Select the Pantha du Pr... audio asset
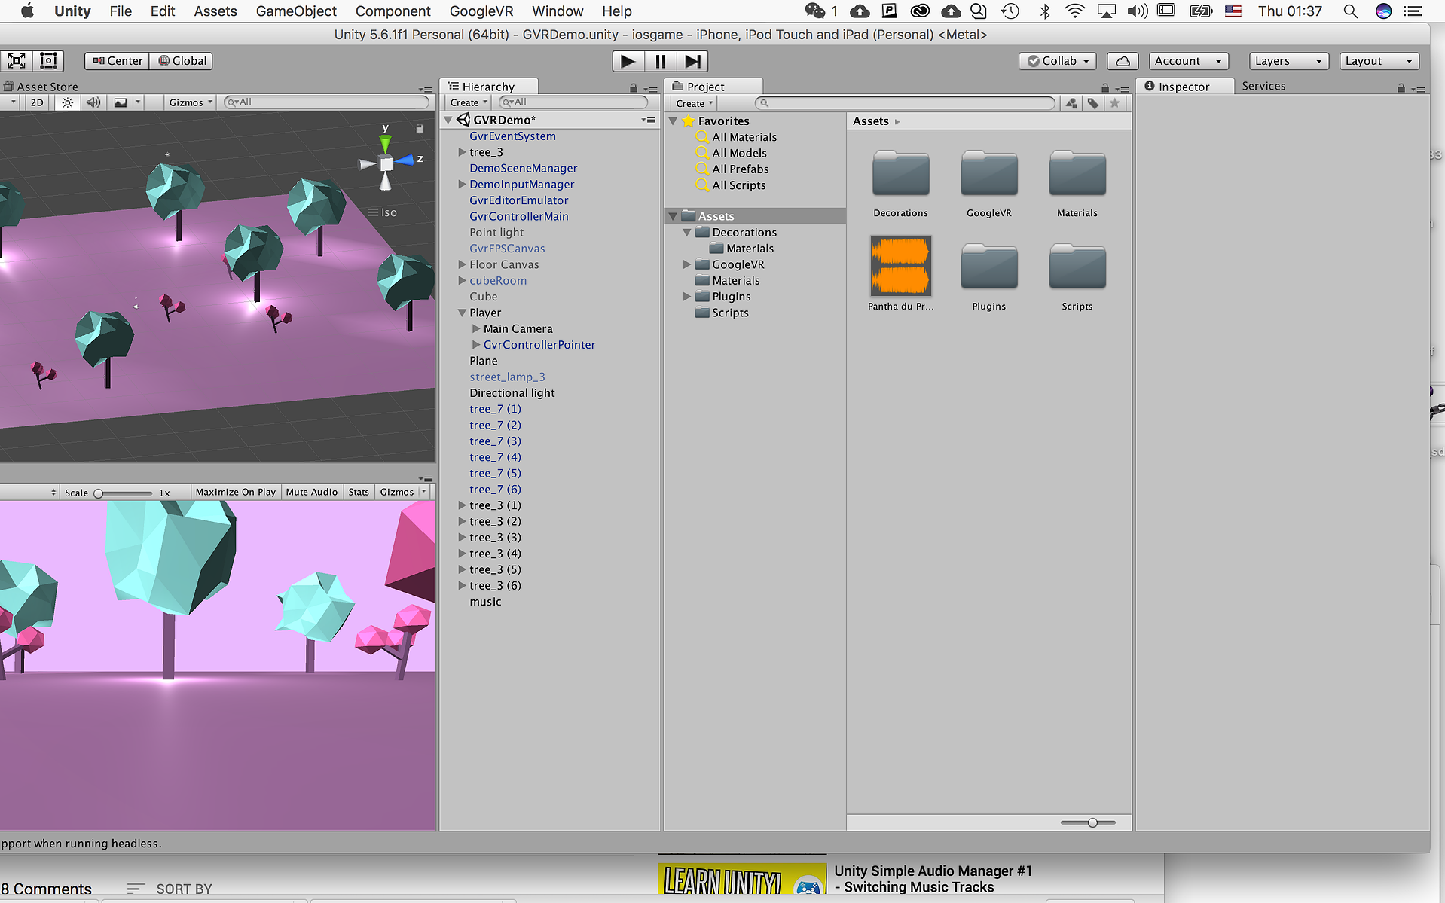Screen dimensions: 1445x903 [900, 273]
